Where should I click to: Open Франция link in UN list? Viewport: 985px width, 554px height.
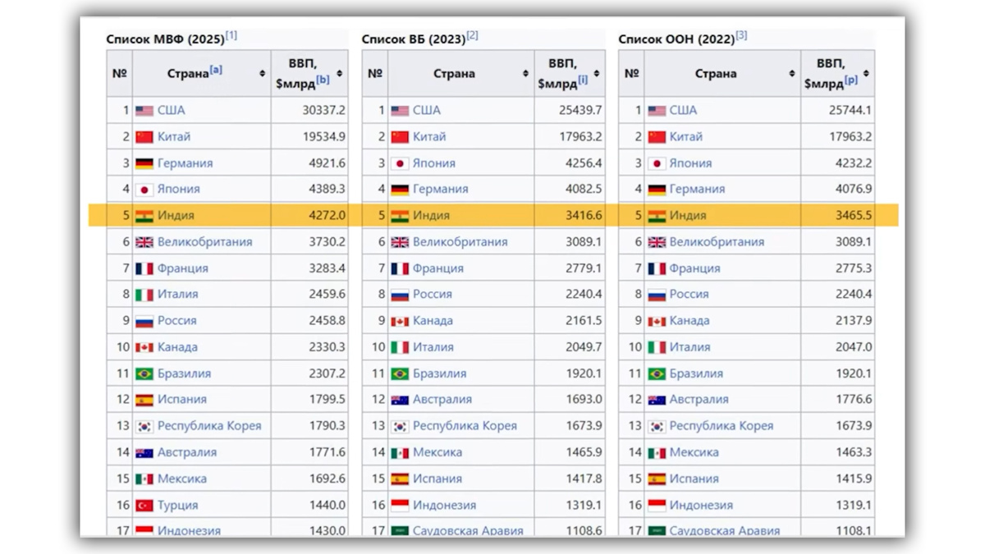pos(695,268)
